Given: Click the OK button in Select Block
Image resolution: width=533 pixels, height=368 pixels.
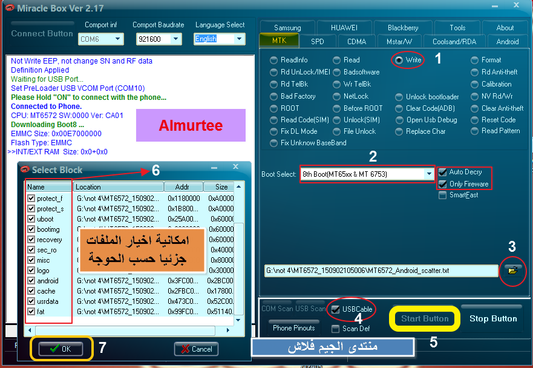Looking at the screenshot, I should [x=60, y=349].
